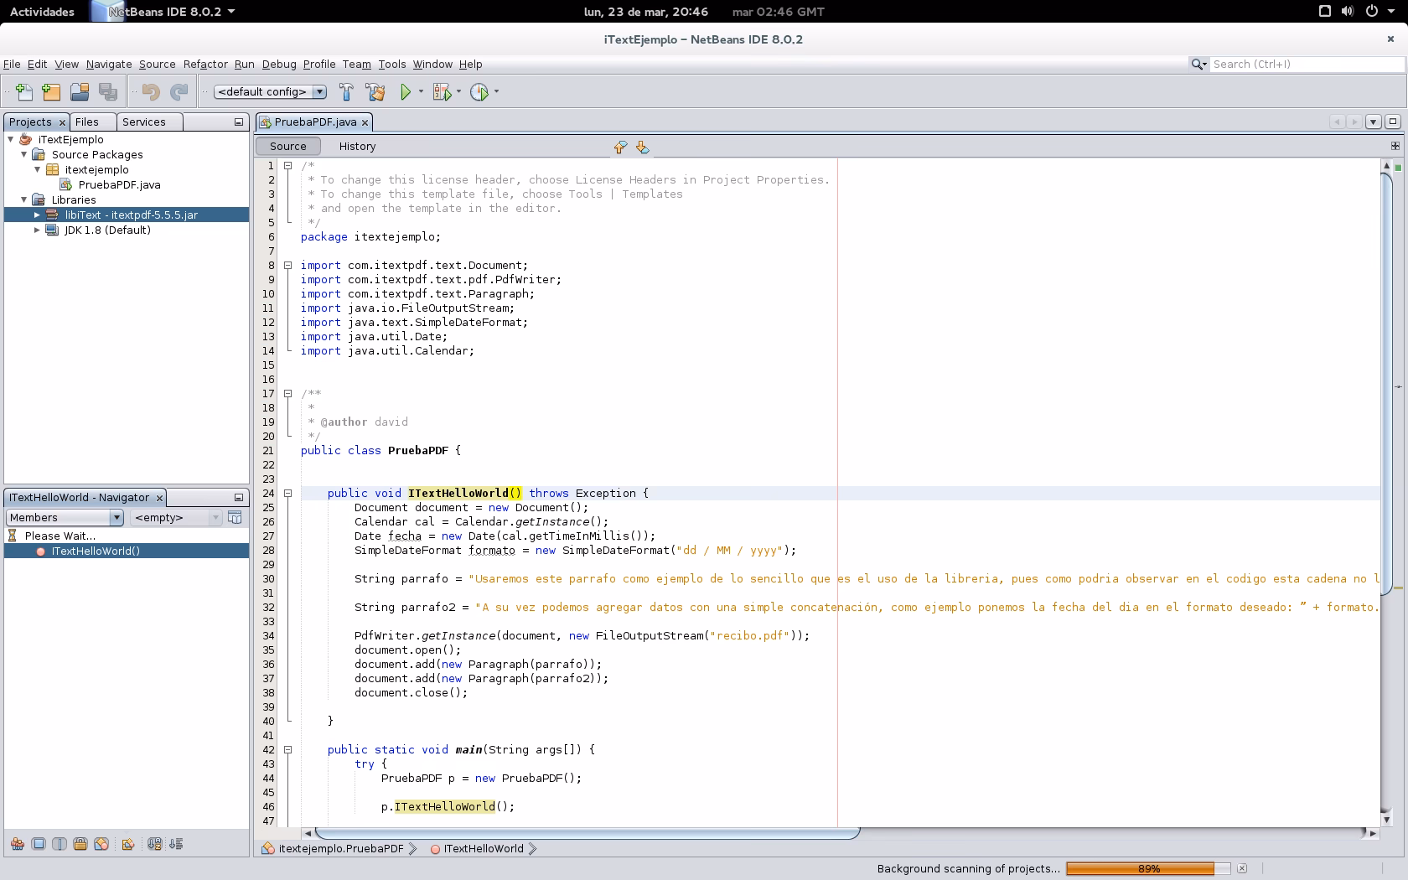Toggle Sort by Source in Navigator
Viewport: 1408px width, 880px height.
(175, 844)
